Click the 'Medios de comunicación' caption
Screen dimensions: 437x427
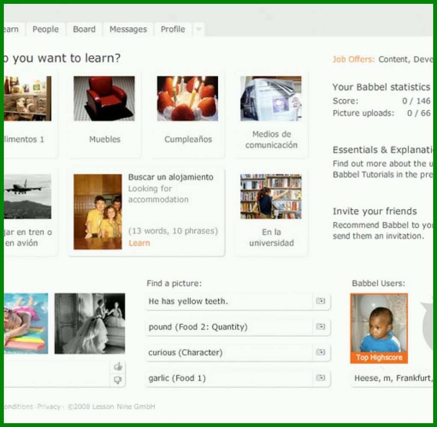[271, 140]
